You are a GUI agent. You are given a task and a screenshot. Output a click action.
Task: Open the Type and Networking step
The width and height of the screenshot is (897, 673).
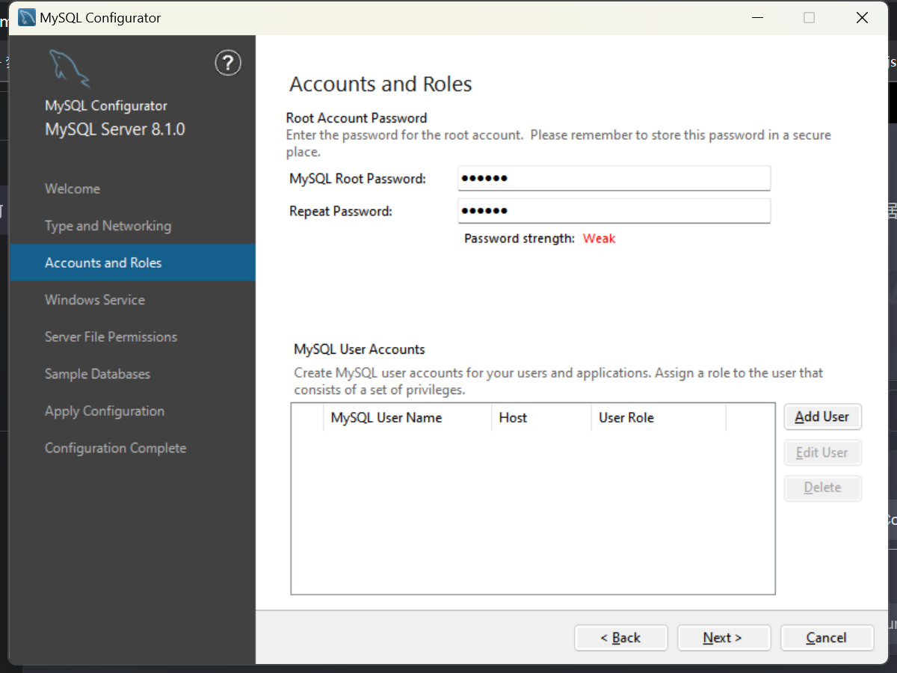(108, 226)
